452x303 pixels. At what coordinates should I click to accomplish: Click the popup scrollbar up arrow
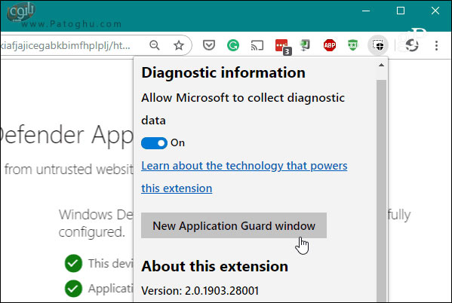(381, 65)
